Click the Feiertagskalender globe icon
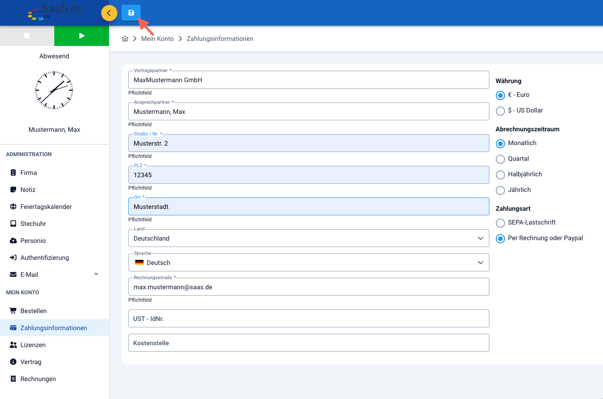This screenshot has width=603, height=399. (13, 207)
